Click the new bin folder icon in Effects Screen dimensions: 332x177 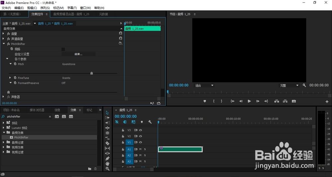click(x=90, y=169)
